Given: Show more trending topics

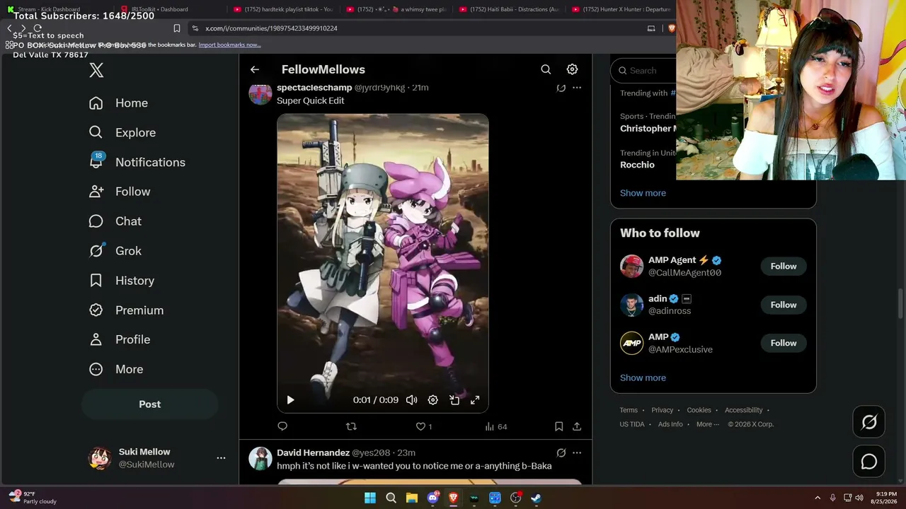Looking at the screenshot, I should click(643, 193).
